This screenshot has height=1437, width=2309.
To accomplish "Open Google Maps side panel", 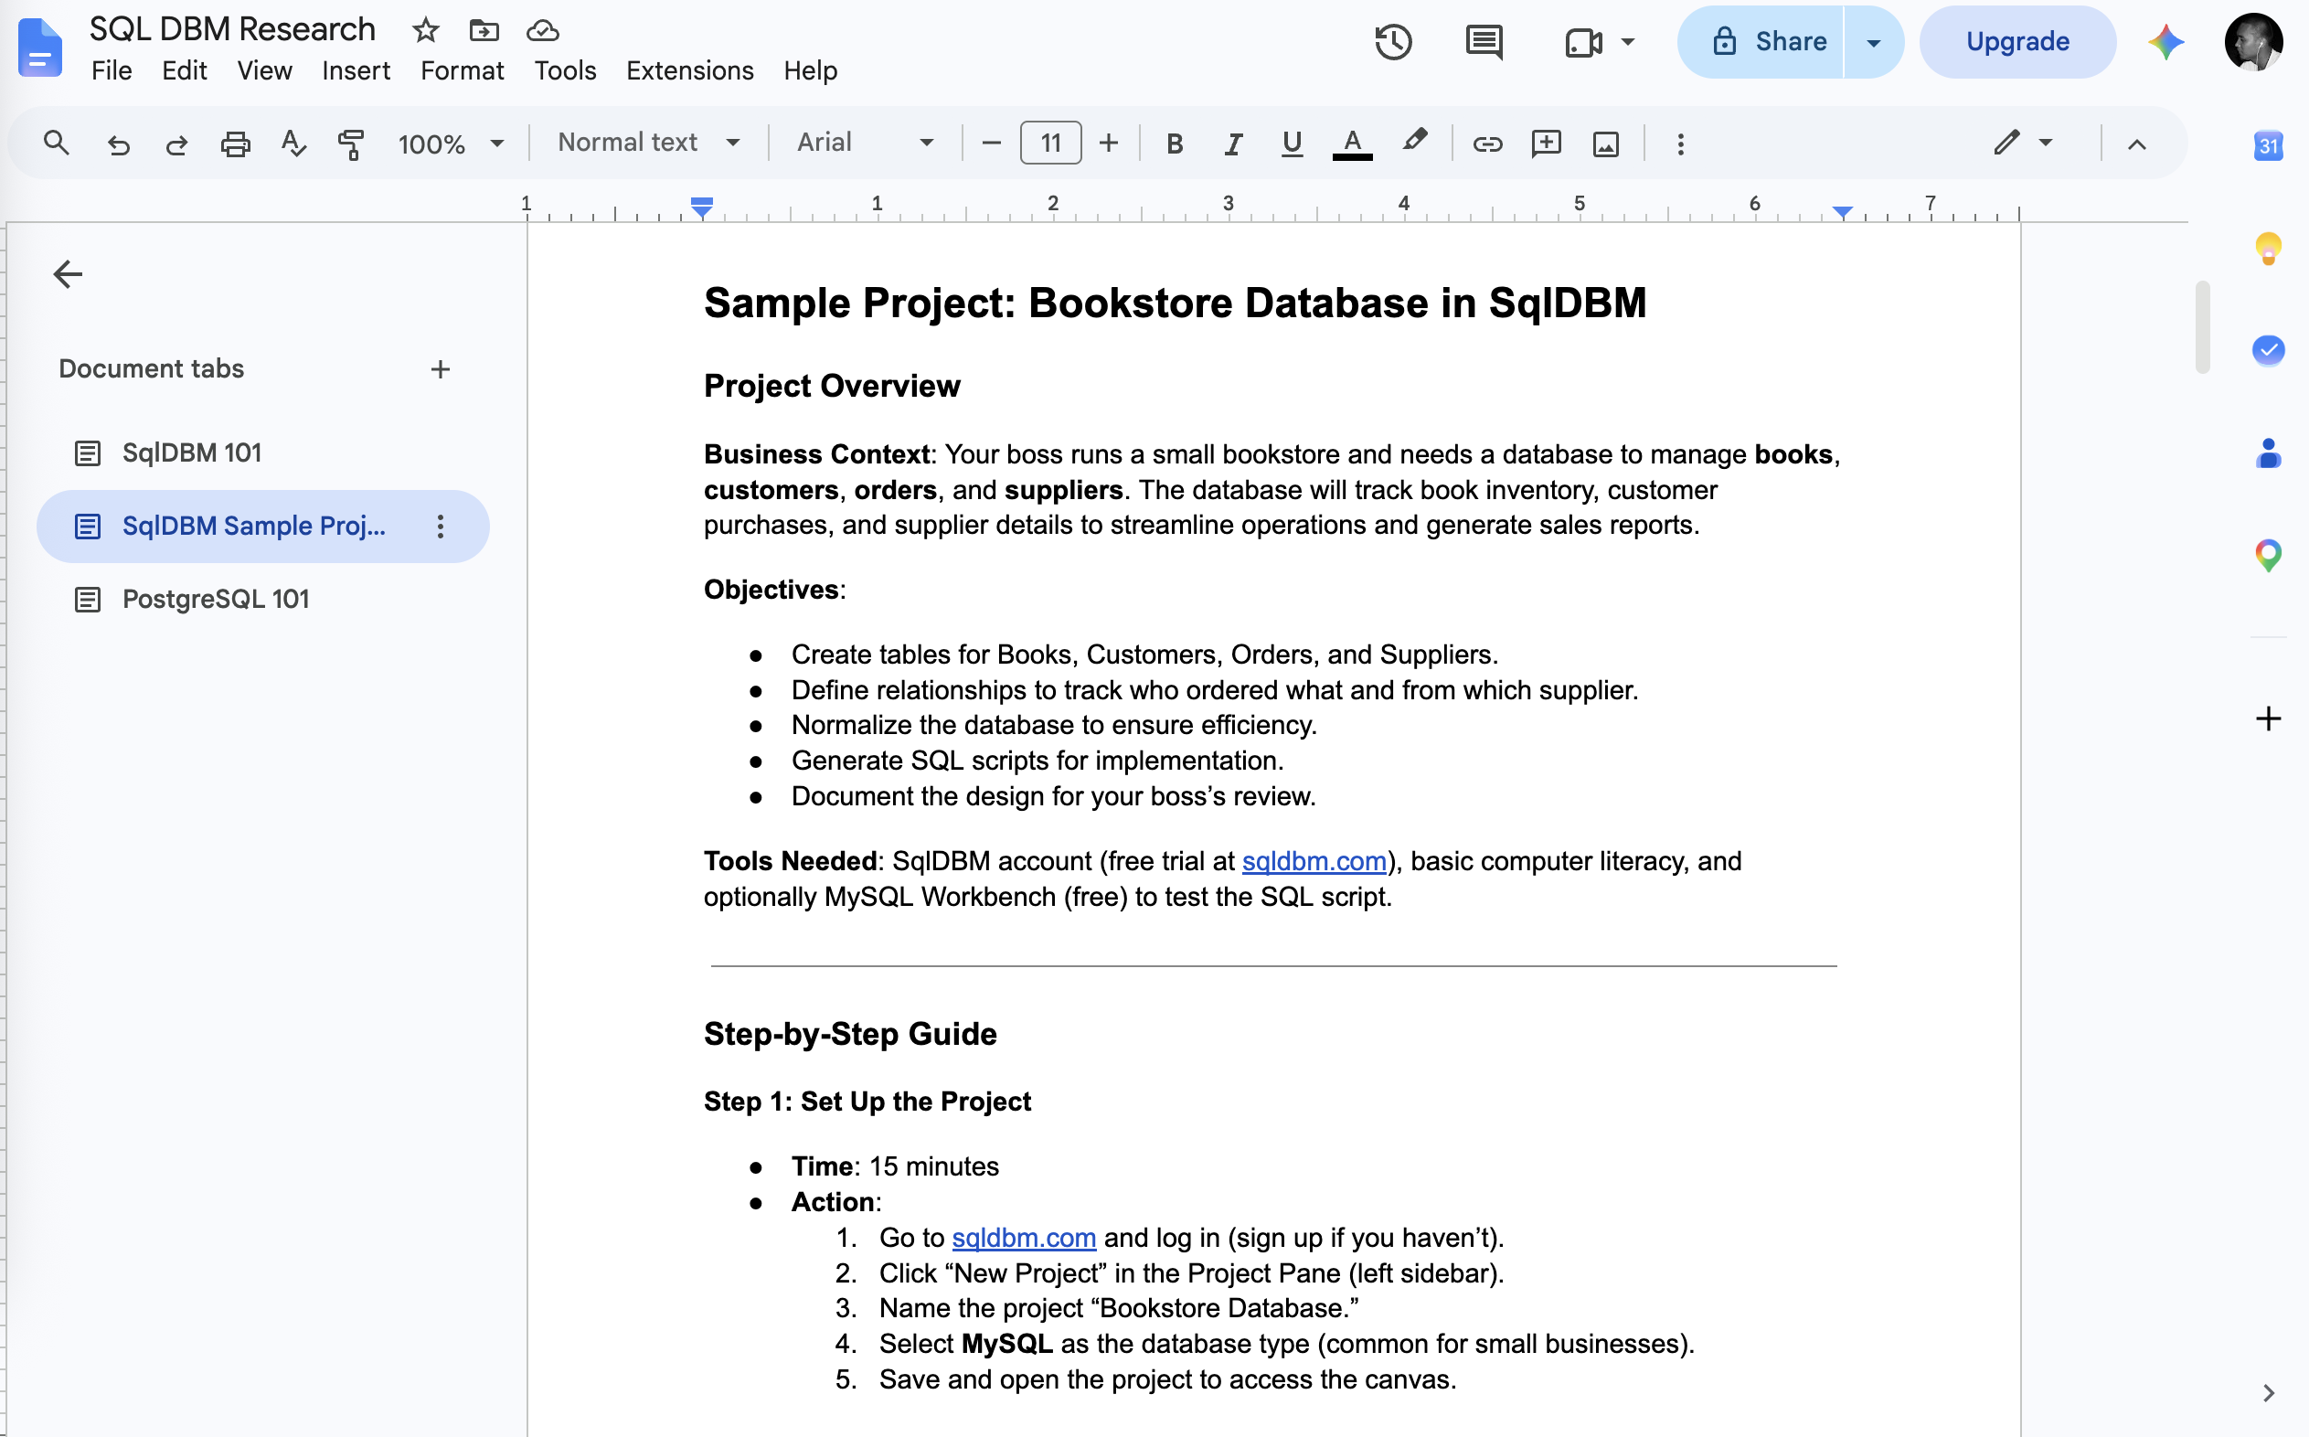I will (x=2268, y=555).
